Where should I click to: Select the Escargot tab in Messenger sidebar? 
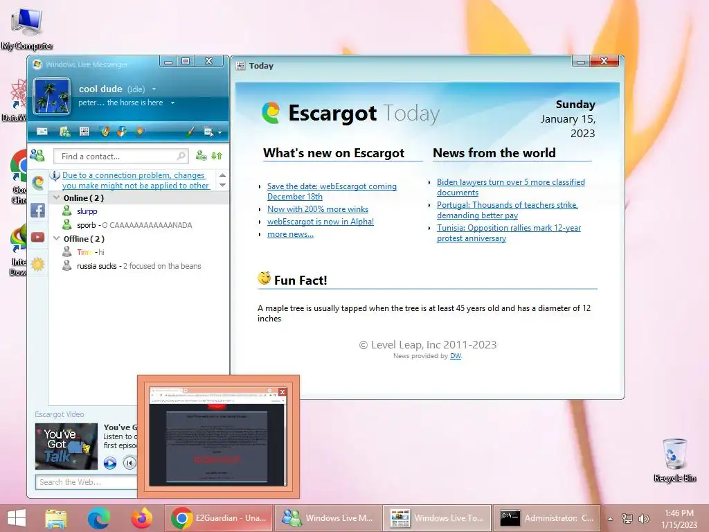pos(38,182)
